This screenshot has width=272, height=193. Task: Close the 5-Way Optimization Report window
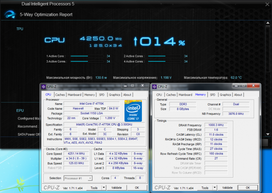click(267, 4)
